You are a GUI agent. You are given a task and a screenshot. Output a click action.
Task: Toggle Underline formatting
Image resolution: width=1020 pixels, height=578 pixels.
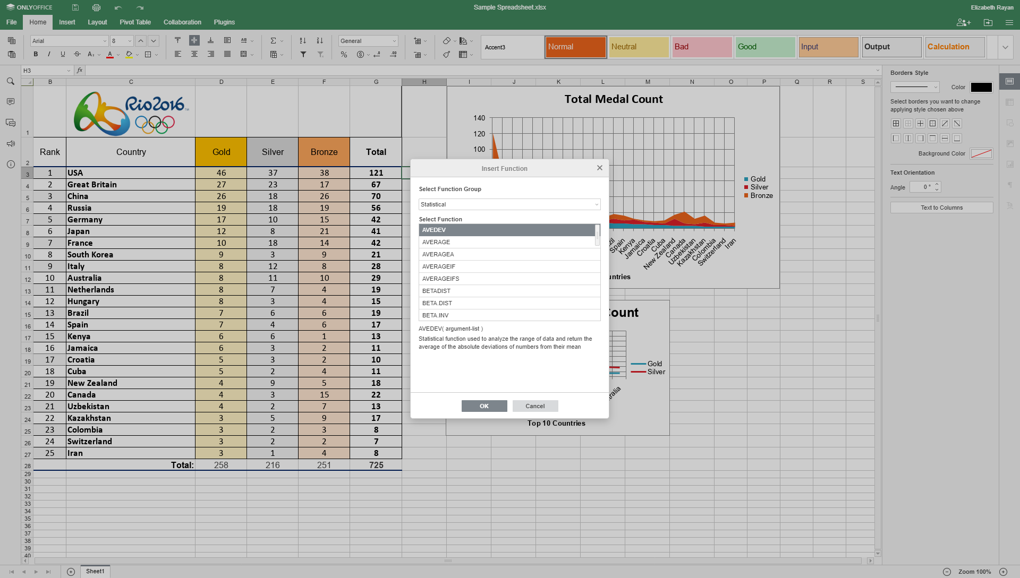coord(63,54)
